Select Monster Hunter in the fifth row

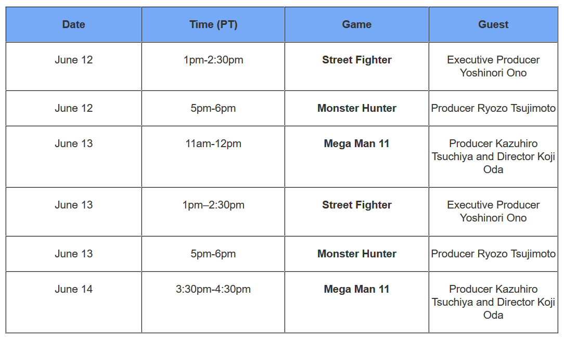[356, 254]
